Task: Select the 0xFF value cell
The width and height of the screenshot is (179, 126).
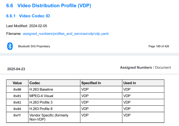Action: click(17, 117)
